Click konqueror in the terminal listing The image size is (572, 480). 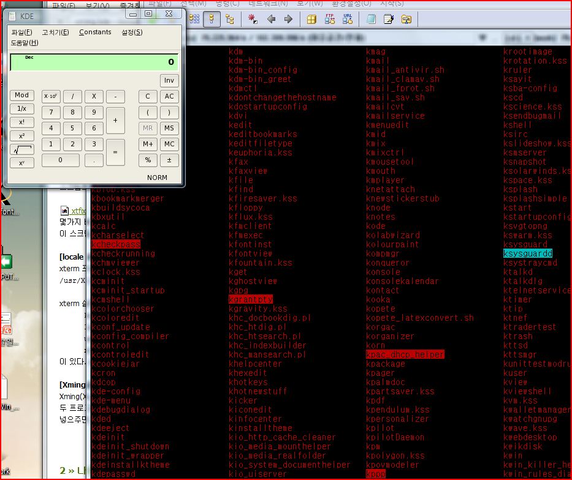tap(388, 263)
